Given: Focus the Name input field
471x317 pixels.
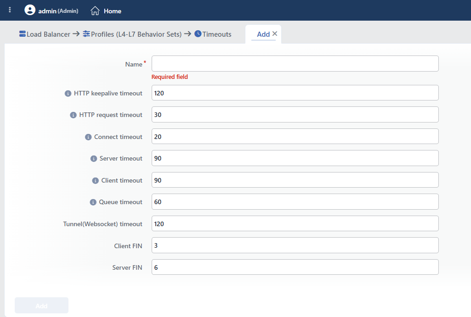Looking at the screenshot, I should click(295, 64).
